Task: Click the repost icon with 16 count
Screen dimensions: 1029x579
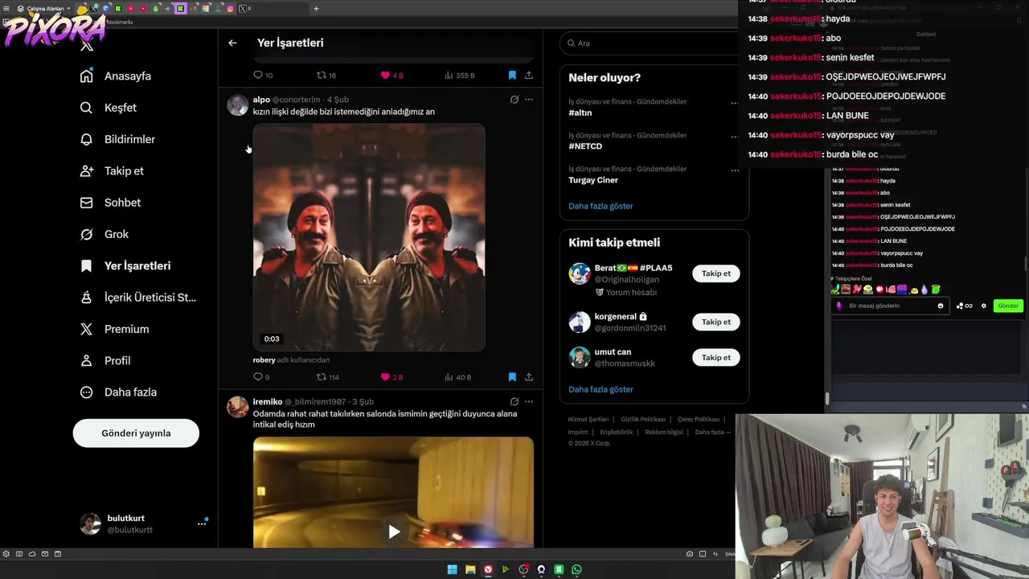Action: click(322, 75)
